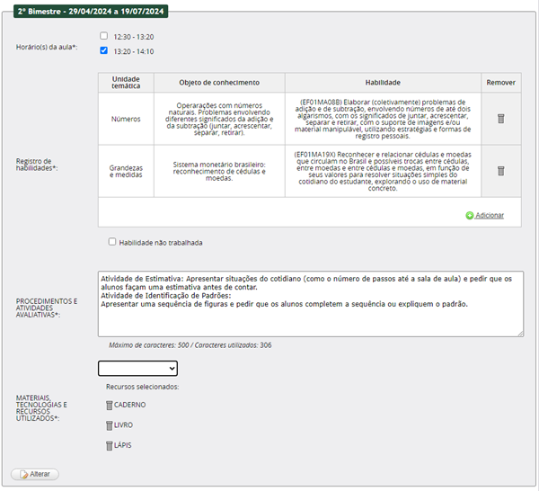
Task: Open the materials and resources dropdown
Action: click(x=137, y=368)
